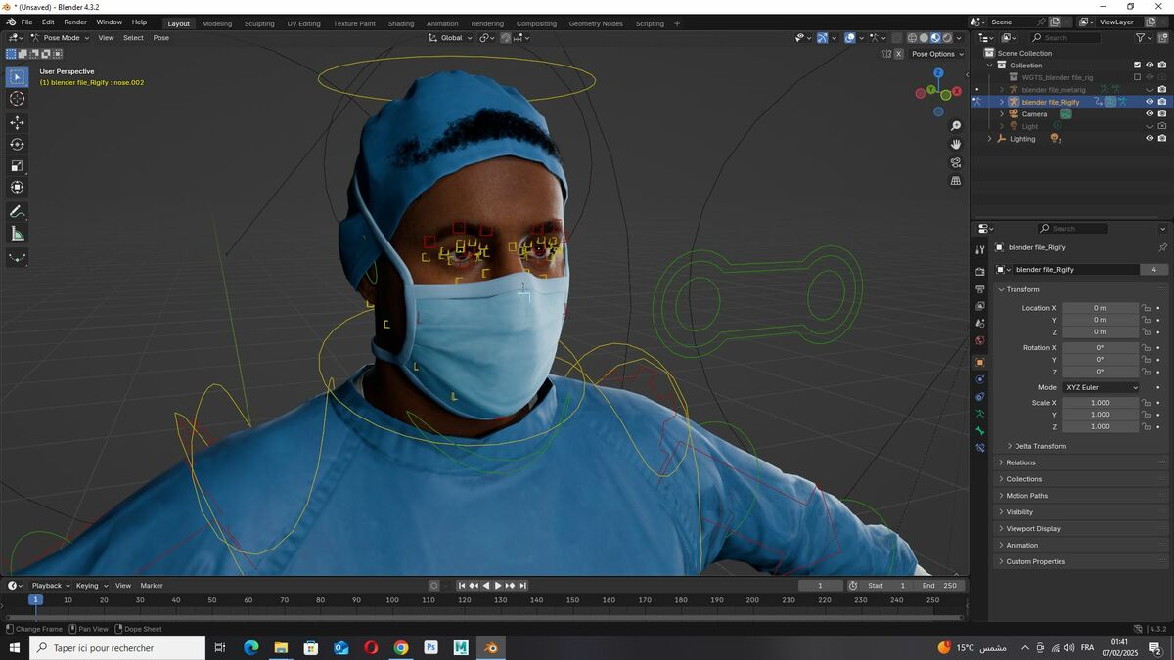The width and height of the screenshot is (1174, 660).
Task: Activate the Annotate tool
Action: click(x=17, y=211)
